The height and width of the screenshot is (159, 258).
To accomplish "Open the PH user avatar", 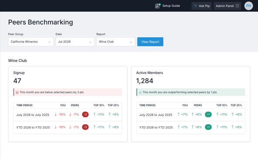I will pos(248,6).
